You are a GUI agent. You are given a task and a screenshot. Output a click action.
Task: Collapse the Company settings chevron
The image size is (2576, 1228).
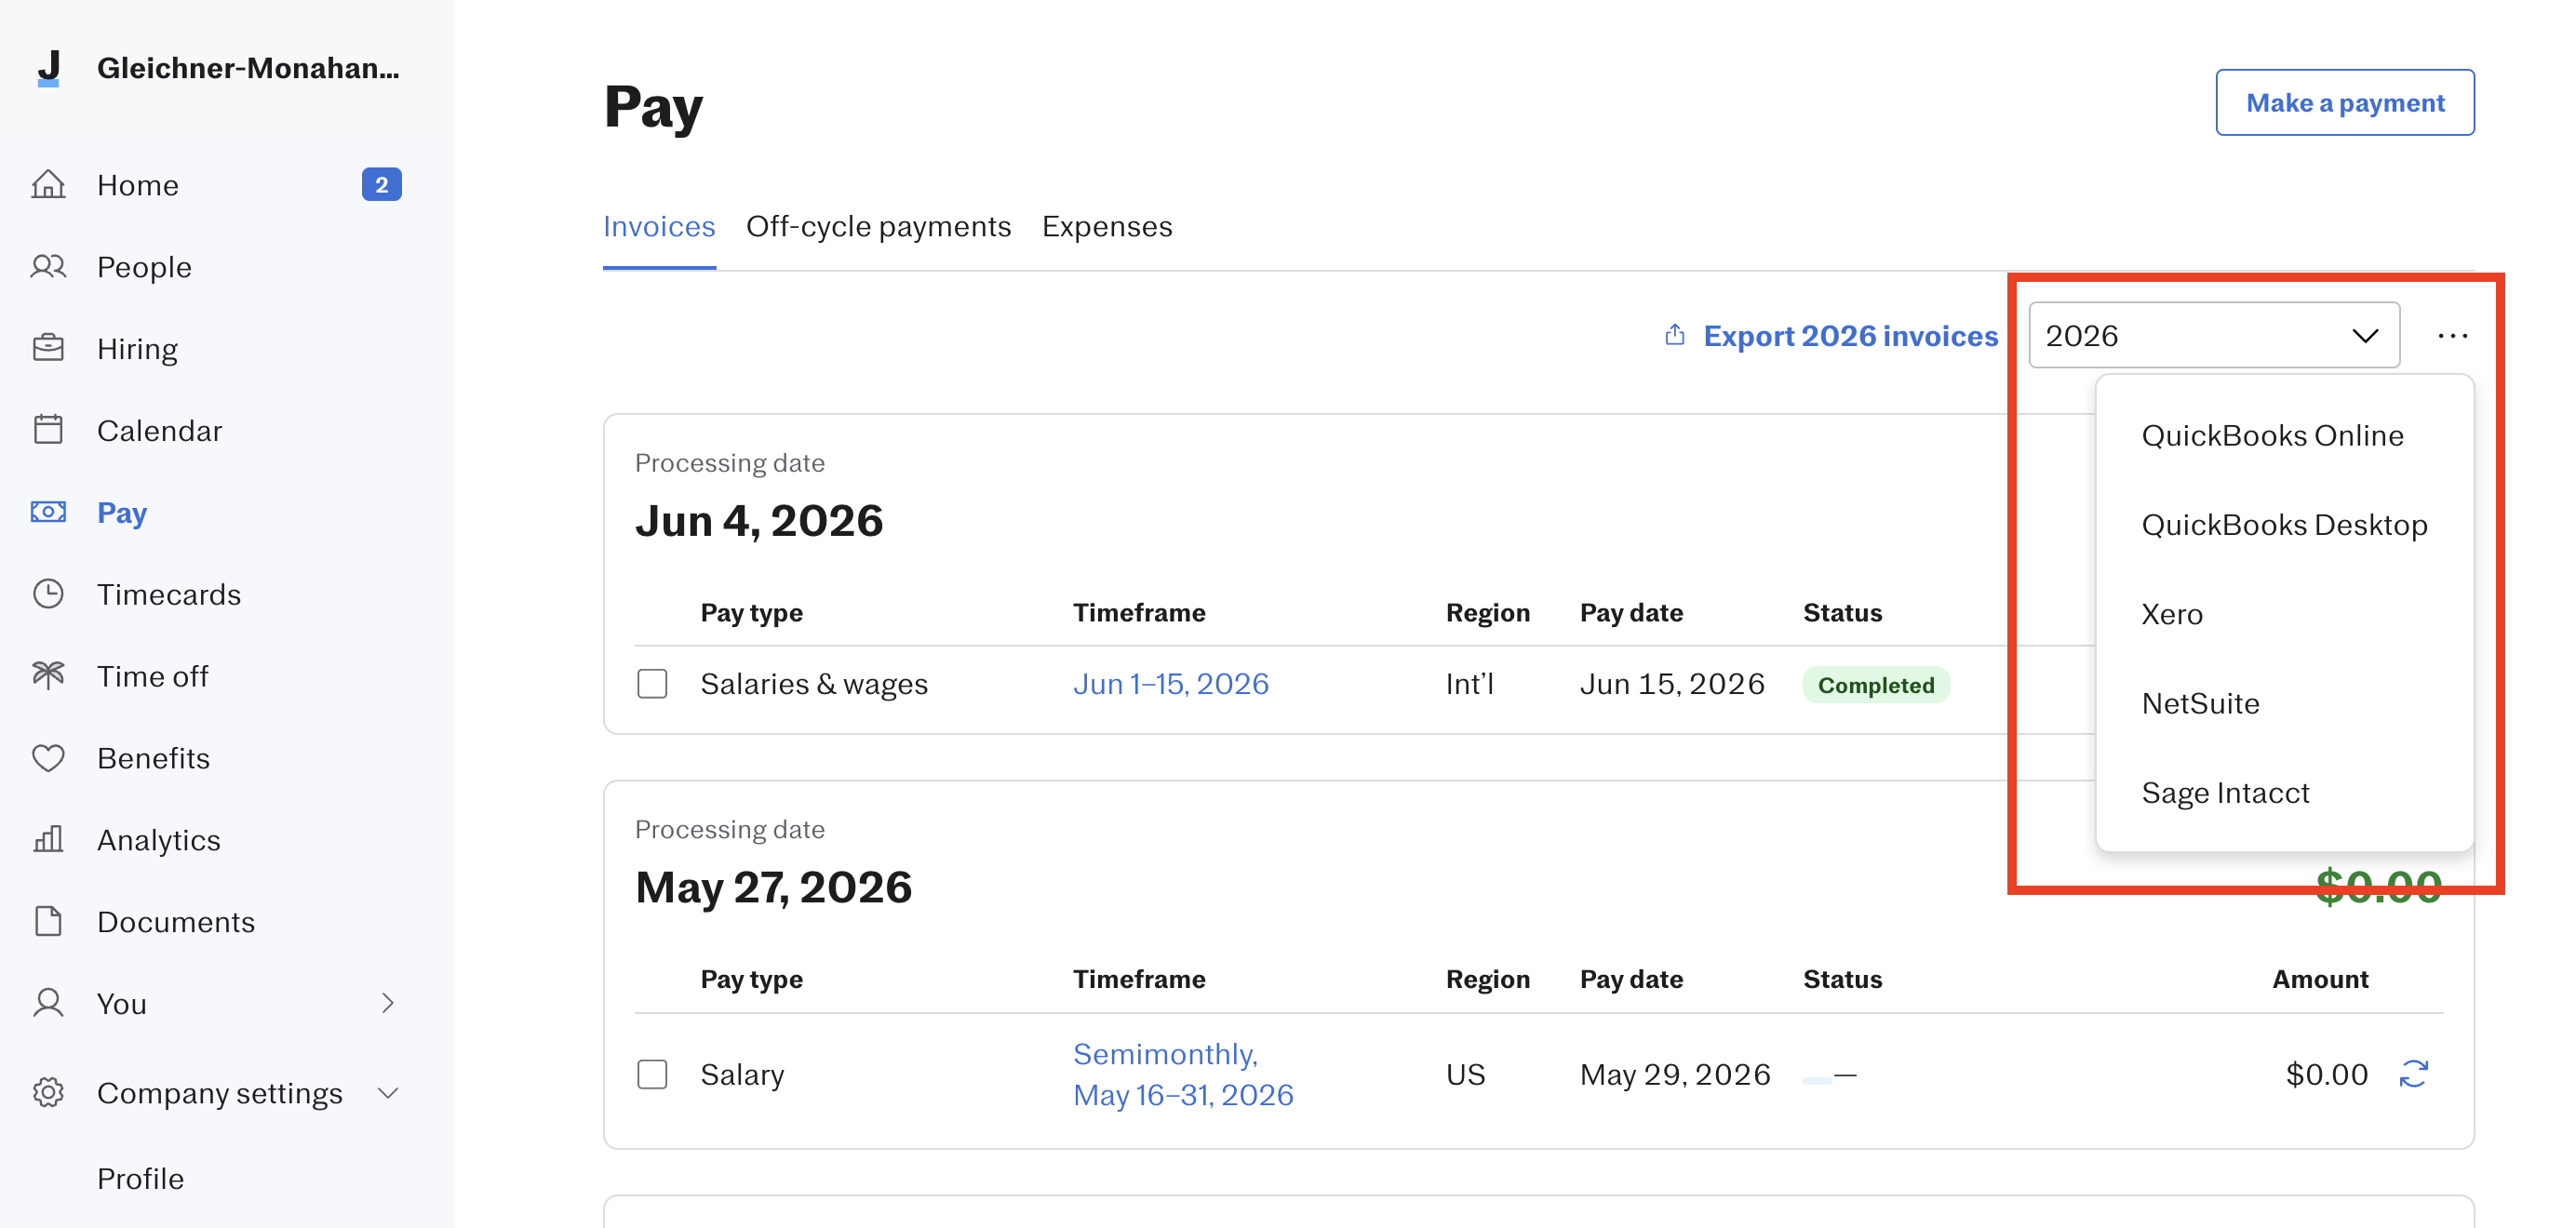[x=388, y=1093]
